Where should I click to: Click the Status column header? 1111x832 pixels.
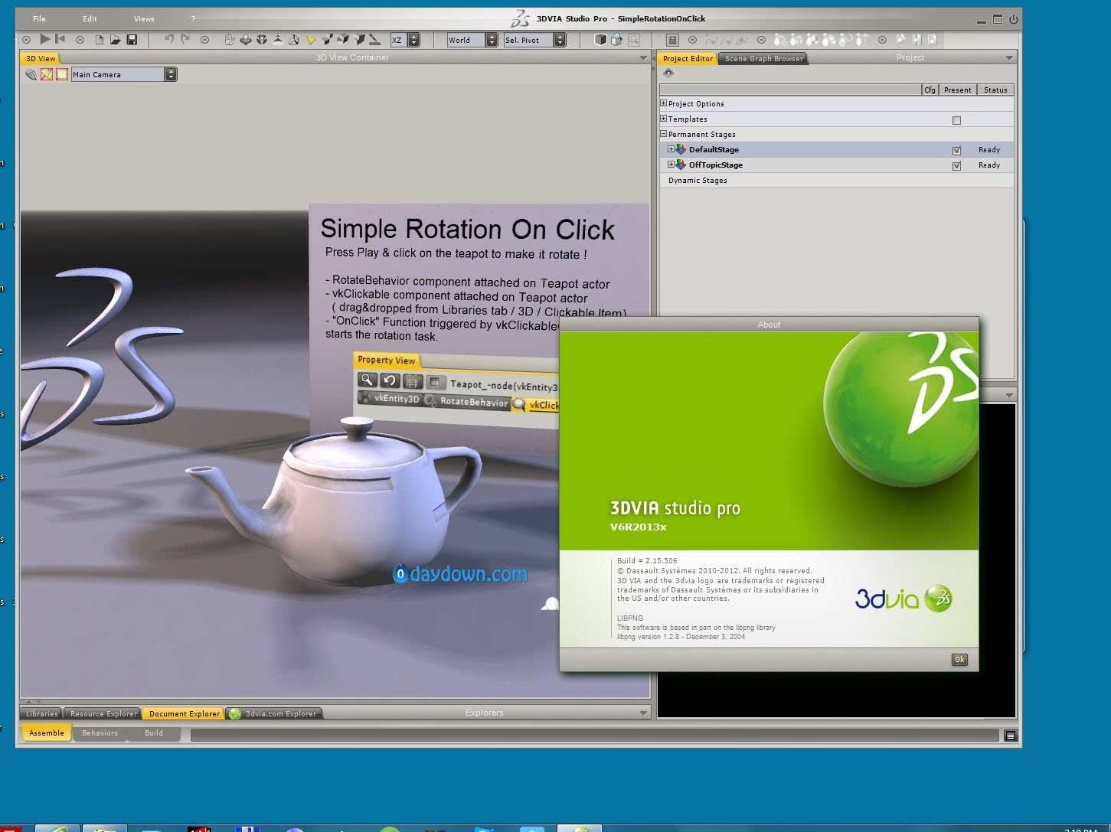[995, 90]
